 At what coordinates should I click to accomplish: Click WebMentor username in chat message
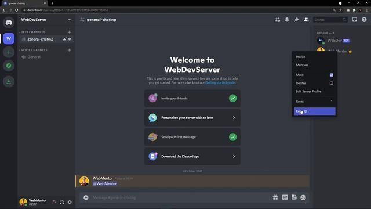coord(103,178)
